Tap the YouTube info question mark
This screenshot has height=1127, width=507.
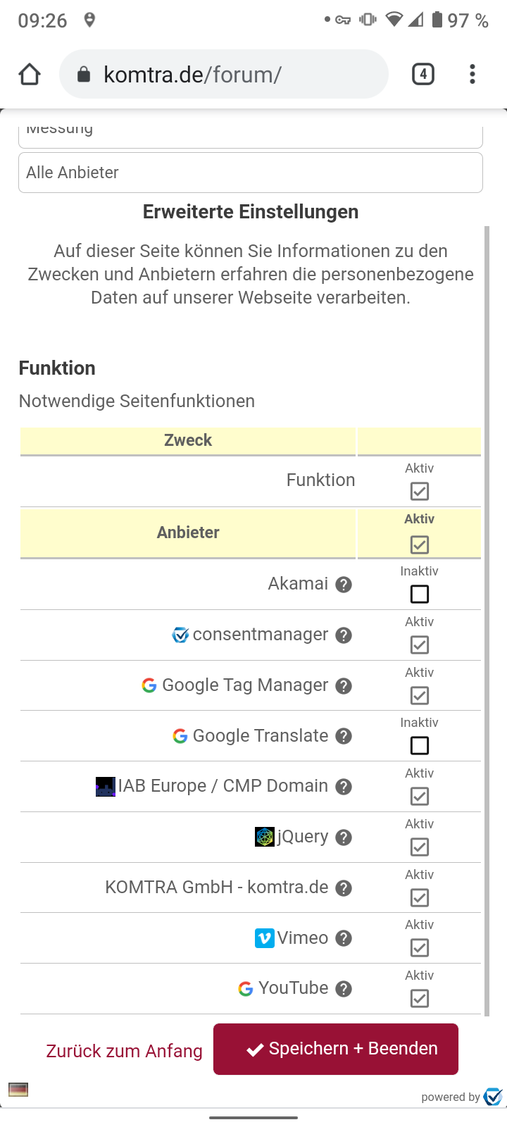344,989
